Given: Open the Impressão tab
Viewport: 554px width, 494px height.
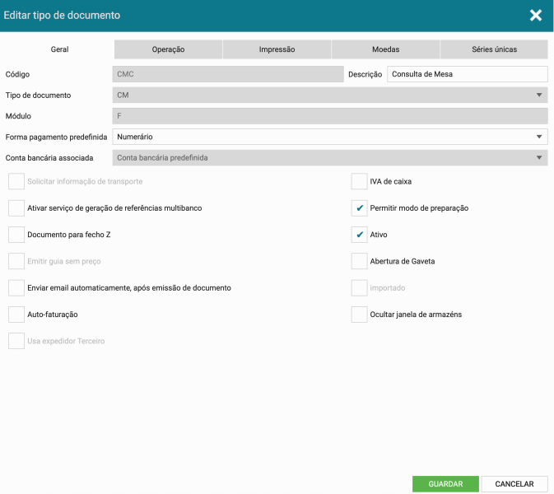Looking at the screenshot, I should tap(277, 49).
